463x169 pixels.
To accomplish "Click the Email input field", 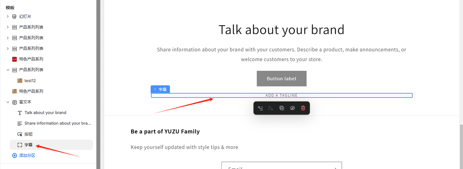I will (x=281, y=166).
